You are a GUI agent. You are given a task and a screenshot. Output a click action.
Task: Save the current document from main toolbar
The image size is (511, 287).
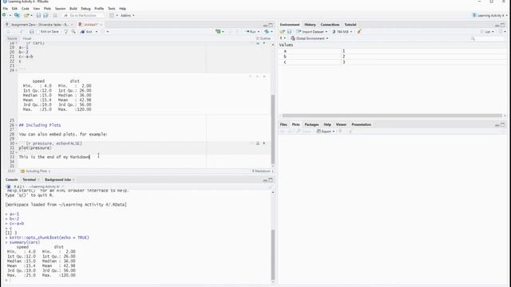(x=38, y=15)
